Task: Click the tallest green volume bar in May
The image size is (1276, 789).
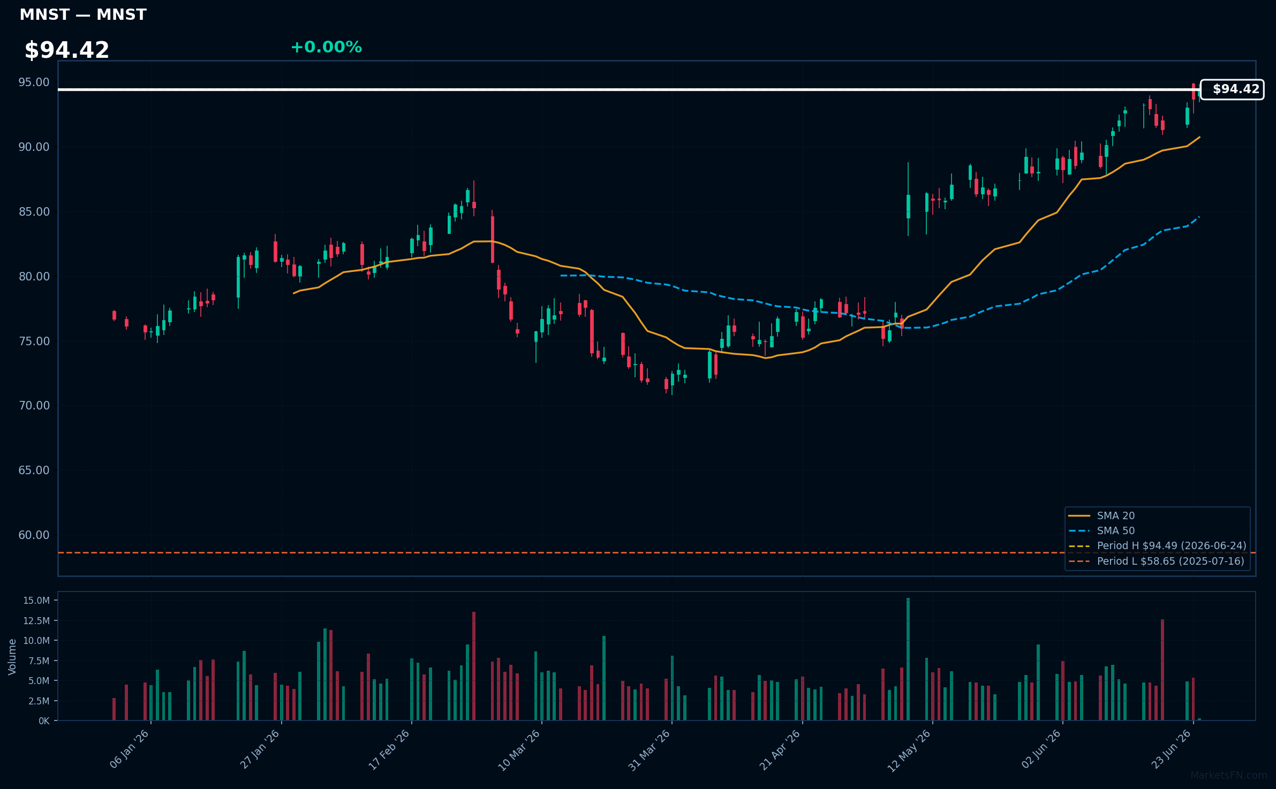Action: click(x=908, y=659)
